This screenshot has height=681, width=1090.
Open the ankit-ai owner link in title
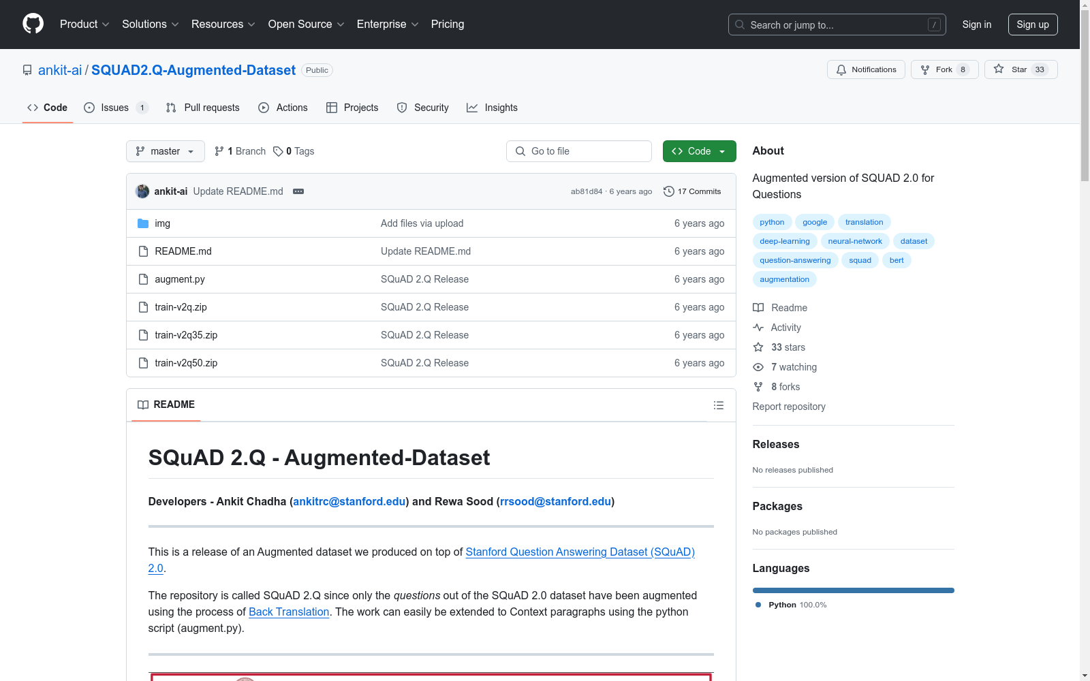(60, 70)
